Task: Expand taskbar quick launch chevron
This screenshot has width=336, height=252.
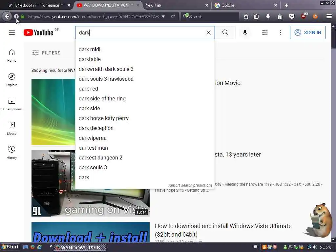Action: pos(51,246)
